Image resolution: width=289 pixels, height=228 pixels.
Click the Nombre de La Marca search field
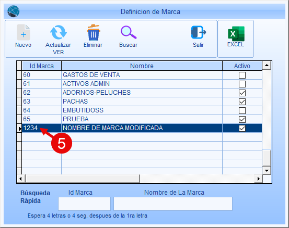click(x=173, y=204)
